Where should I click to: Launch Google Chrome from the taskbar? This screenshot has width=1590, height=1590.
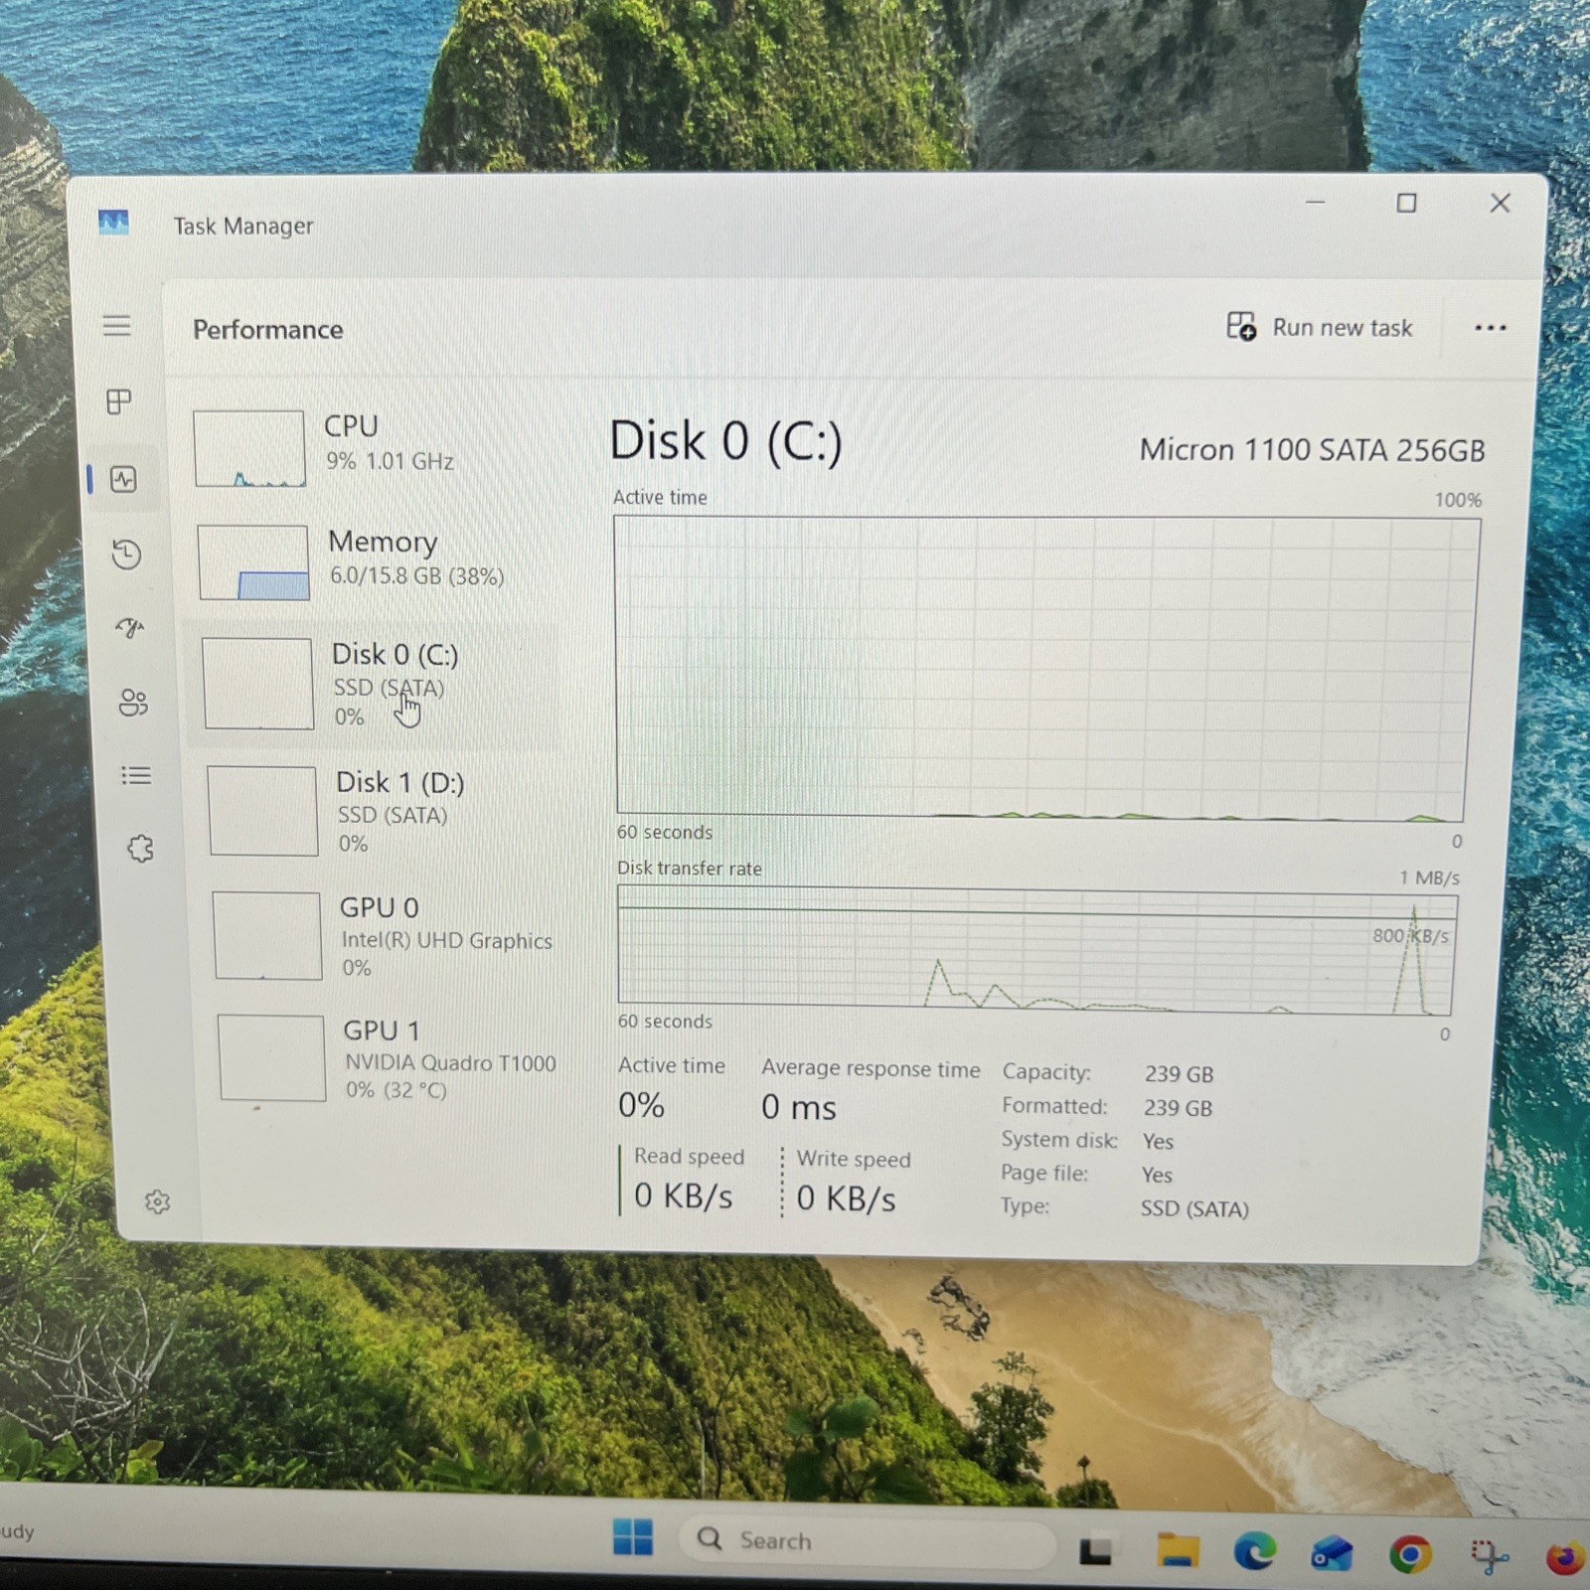point(1410,1555)
